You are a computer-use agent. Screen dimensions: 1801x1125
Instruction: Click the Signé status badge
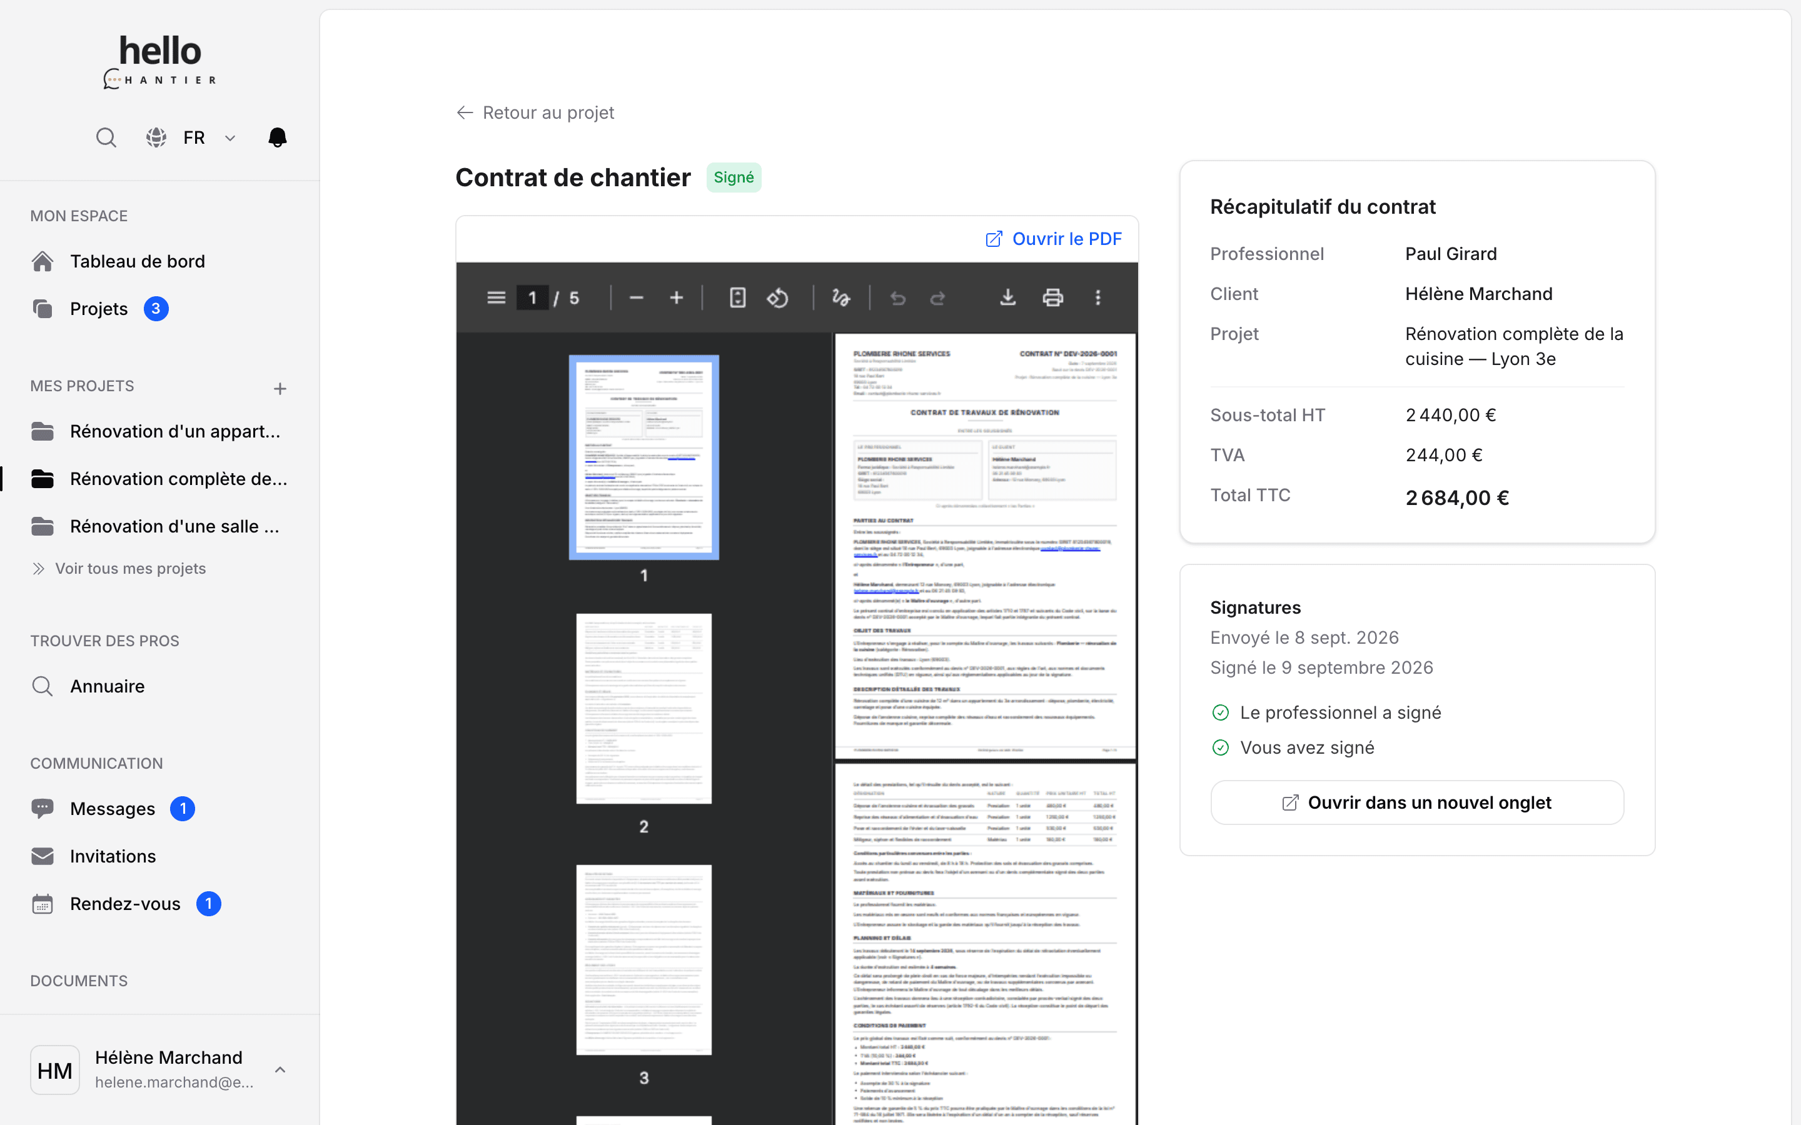734,177
